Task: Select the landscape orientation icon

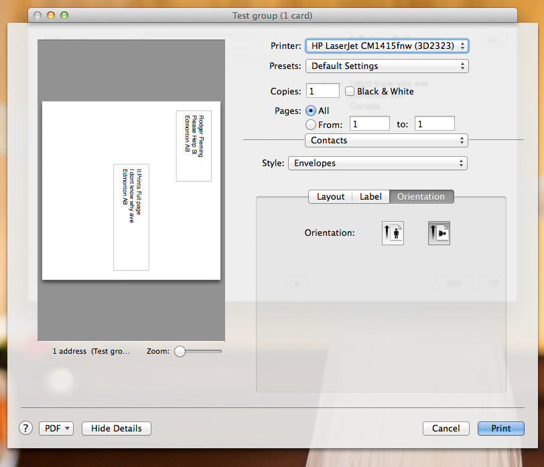Action: pos(439,233)
